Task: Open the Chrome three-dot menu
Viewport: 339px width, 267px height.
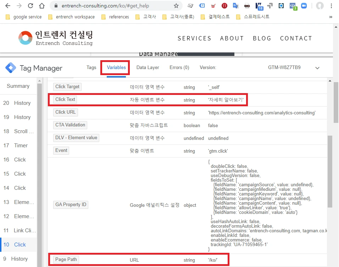Action: 331,6
